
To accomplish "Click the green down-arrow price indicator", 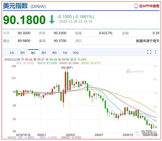I will (52, 19).
